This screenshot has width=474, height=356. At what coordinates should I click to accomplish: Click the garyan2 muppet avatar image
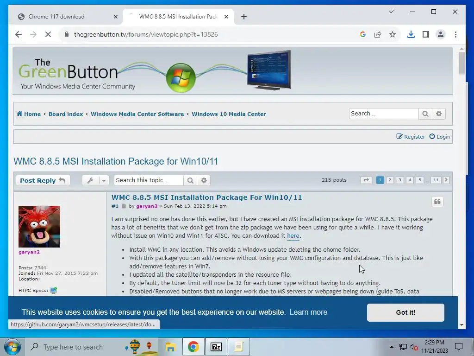[39, 227]
